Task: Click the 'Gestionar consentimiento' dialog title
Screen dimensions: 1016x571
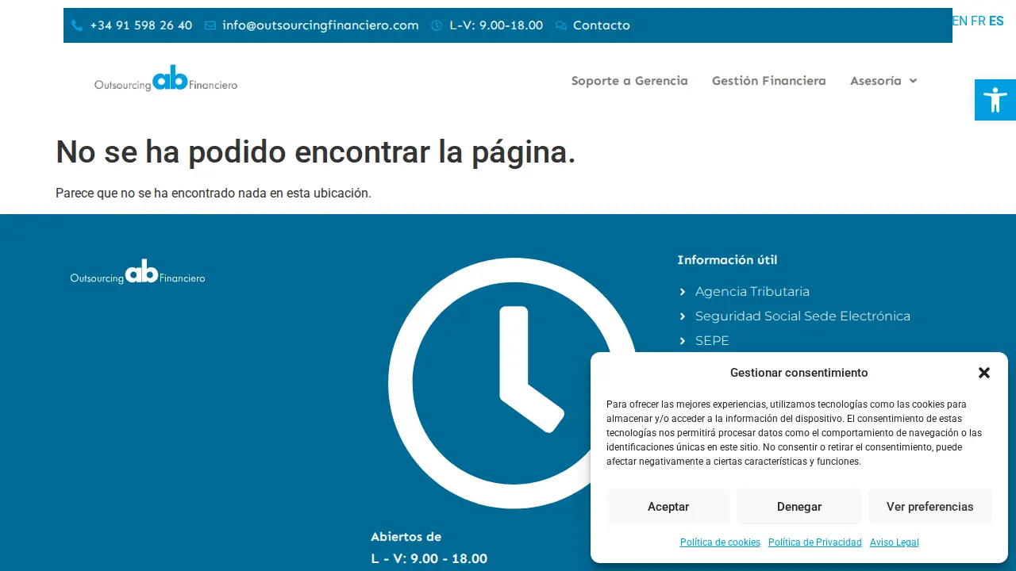Action: (799, 373)
